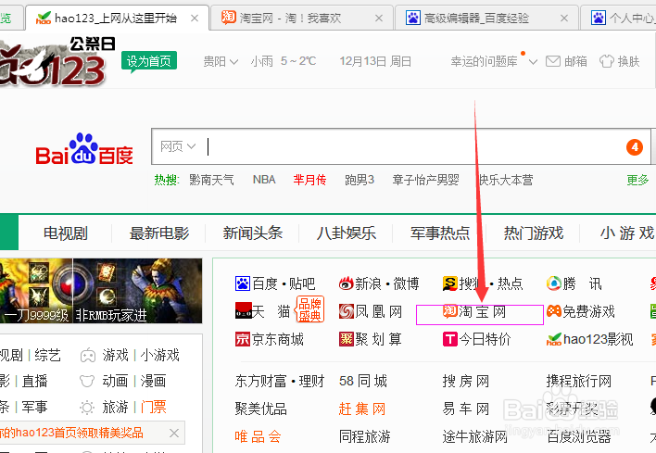
Task: Open hot search 芈月传
Action: point(309,180)
